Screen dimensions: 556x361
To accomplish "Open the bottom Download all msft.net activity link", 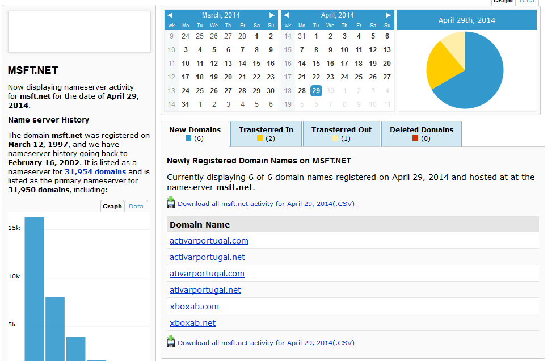I will tap(266, 343).
